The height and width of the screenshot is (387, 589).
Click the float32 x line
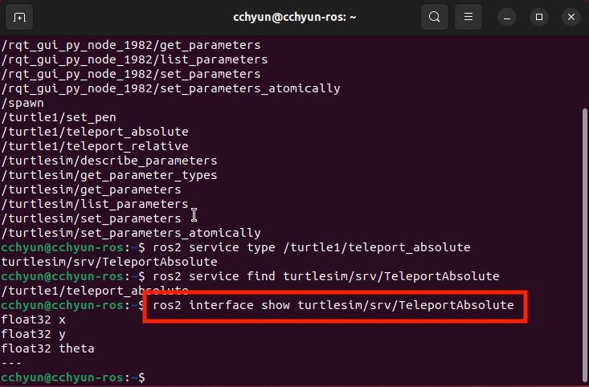point(34,320)
